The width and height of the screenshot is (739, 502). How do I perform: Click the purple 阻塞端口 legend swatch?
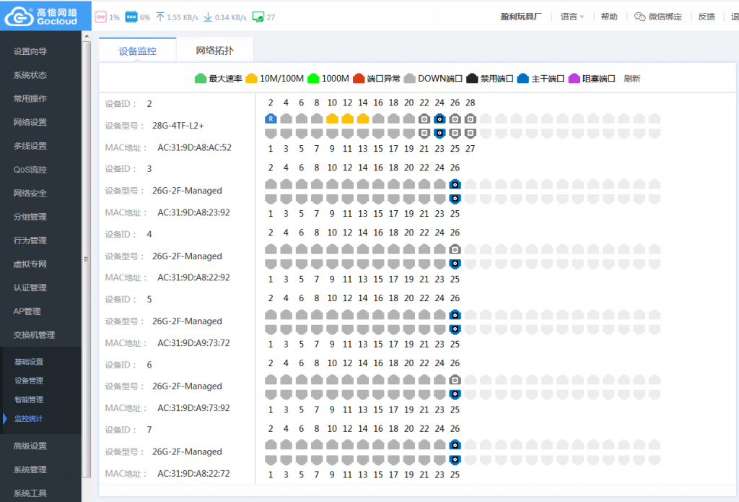pyautogui.click(x=574, y=79)
